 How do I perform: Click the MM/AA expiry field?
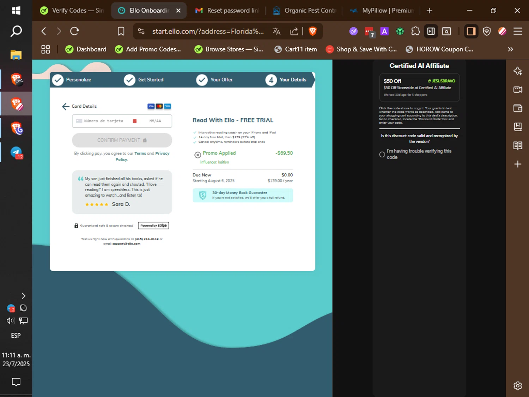pyautogui.click(x=155, y=121)
